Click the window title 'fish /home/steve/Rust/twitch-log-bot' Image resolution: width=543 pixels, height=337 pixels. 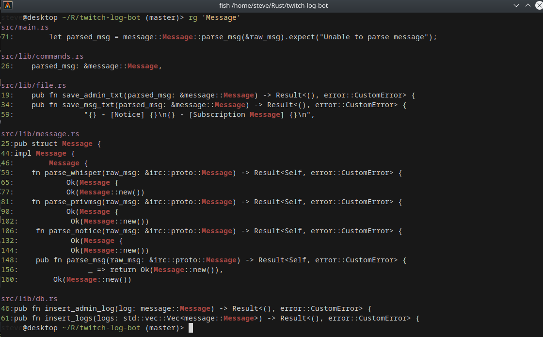(273, 5)
